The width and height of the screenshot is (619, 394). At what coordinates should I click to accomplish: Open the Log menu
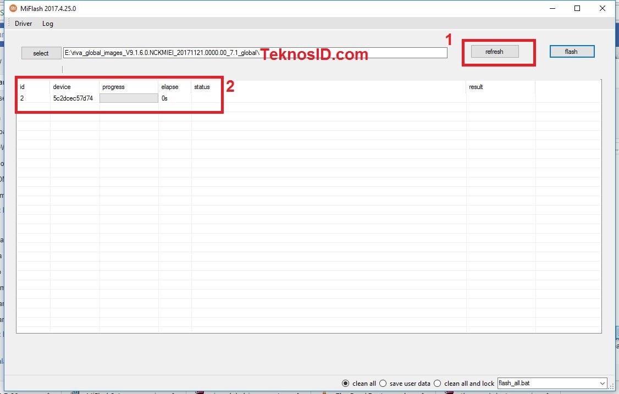[x=48, y=24]
